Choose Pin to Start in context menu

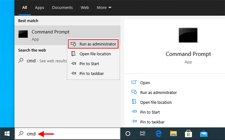[93, 64]
